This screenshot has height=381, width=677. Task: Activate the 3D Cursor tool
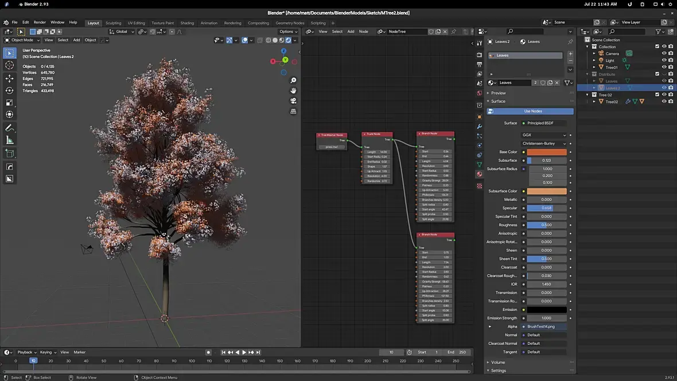[9, 65]
